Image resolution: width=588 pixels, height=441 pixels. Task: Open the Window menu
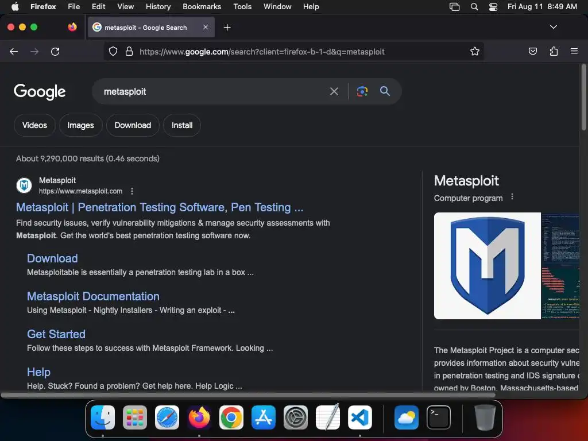pos(277,7)
